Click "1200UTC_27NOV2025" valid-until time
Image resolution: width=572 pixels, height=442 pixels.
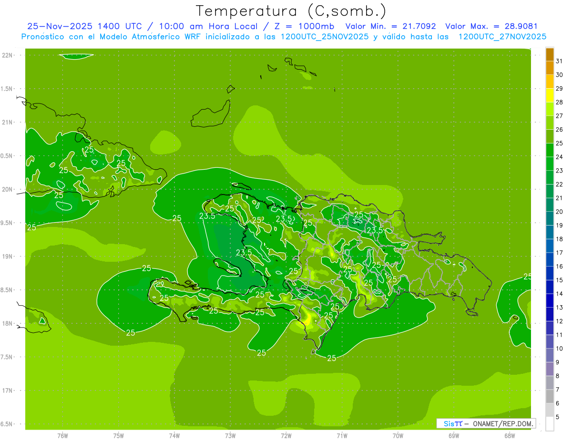pyautogui.click(x=502, y=37)
